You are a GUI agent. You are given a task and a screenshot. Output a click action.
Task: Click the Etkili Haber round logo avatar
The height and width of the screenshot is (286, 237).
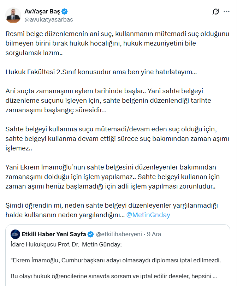16,234
